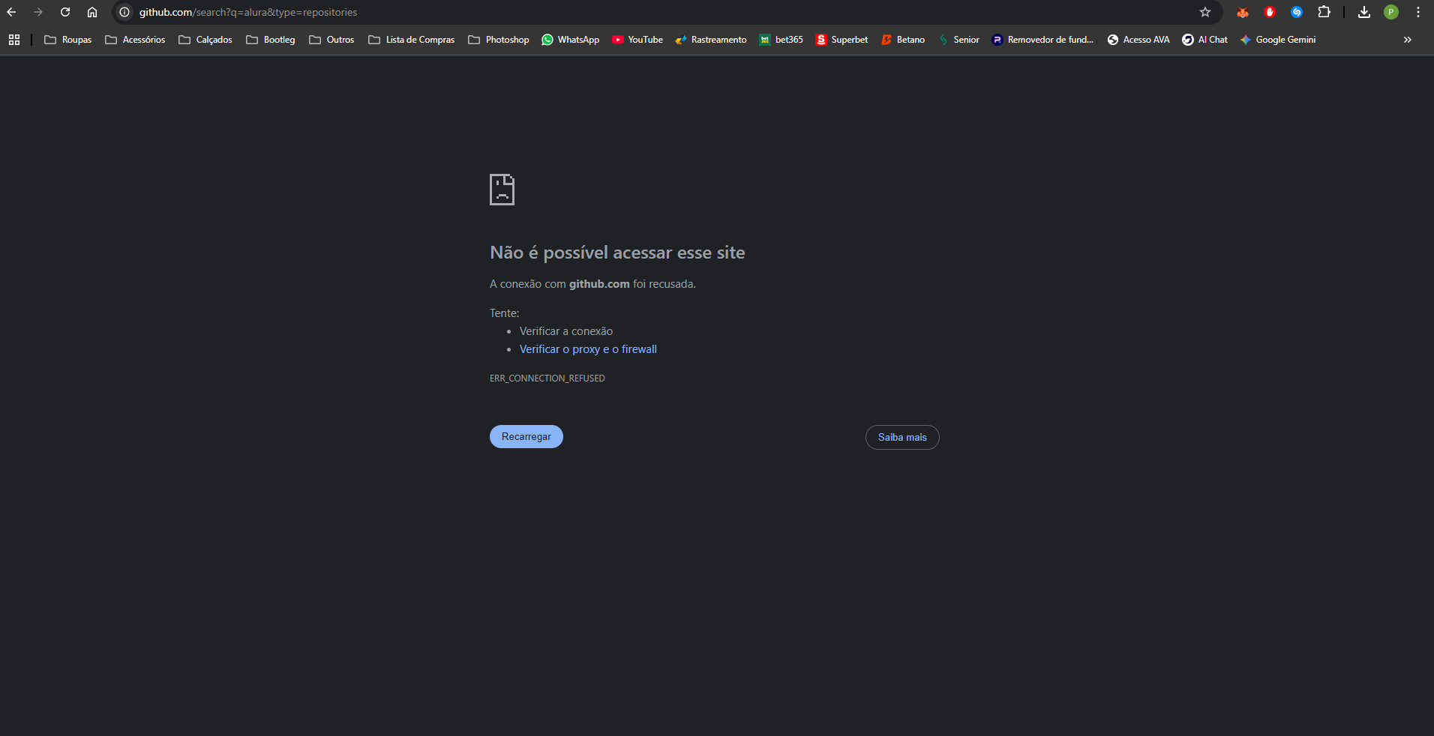Image resolution: width=1434 pixels, height=736 pixels.
Task: Click the Recarregar button
Action: (526, 437)
